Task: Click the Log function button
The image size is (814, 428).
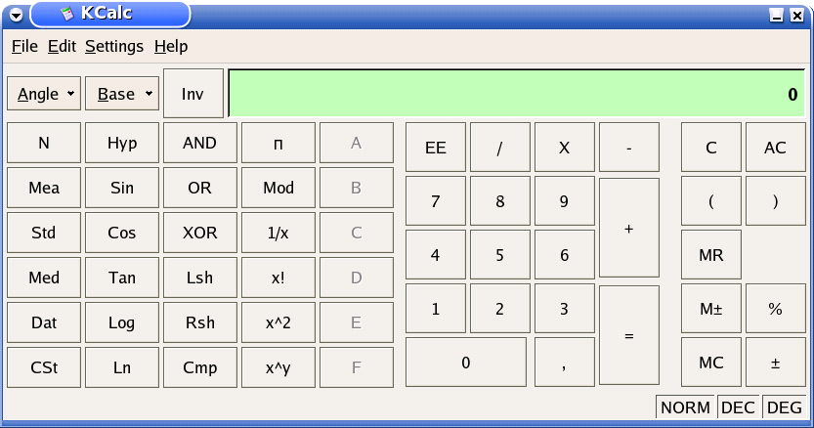Action: click(122, 322)
